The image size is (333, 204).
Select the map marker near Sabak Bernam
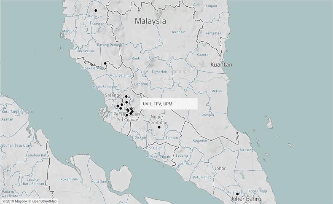(x=105, y=64)
